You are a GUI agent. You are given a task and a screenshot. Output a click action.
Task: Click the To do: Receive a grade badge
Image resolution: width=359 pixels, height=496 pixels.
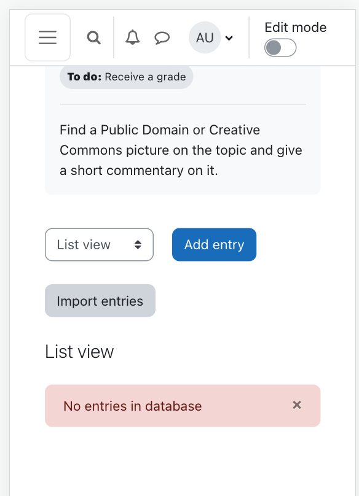pos(127,77)
